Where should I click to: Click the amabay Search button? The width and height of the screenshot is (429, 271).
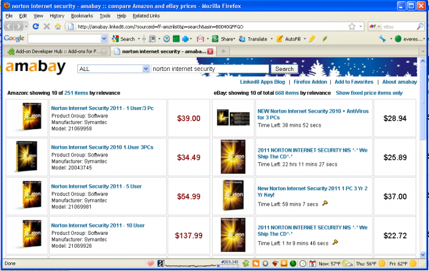tap(284, 69)
